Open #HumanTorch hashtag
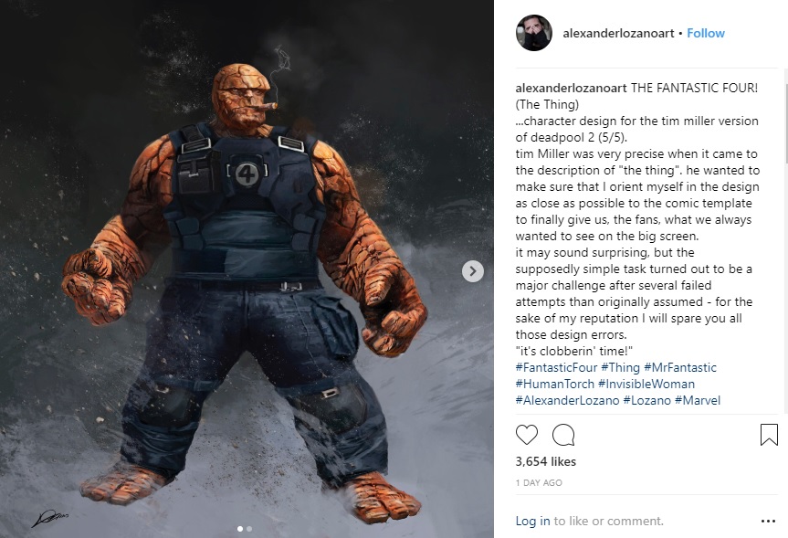 coord(555,385)
